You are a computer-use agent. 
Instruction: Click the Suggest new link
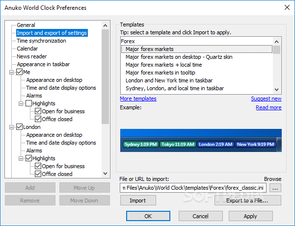266,99
